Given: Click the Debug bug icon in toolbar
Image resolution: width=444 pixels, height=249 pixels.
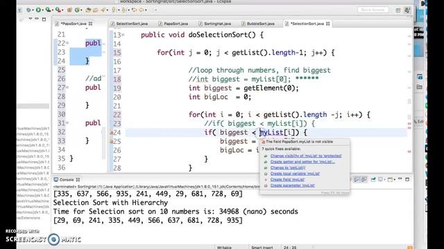Looking at the screenshot, I should click(28, 10).
